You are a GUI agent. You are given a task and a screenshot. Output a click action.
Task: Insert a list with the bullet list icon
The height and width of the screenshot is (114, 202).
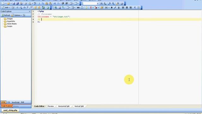[x=139, y=8]
